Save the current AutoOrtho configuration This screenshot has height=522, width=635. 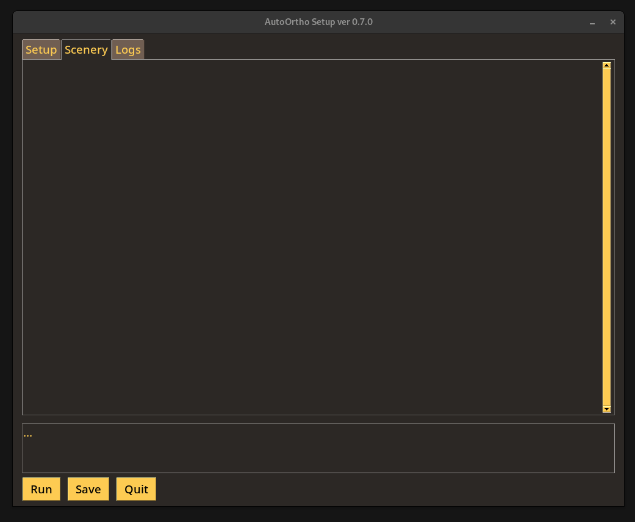coord(88,488)
